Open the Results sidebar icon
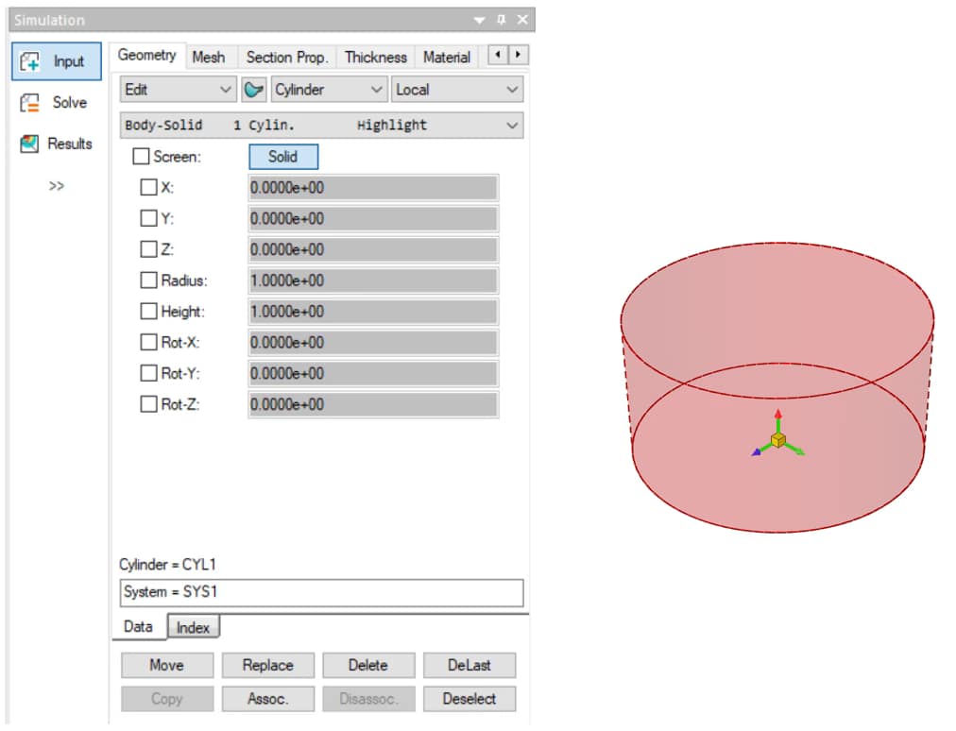The image size is (956, 731). point(31,144)
